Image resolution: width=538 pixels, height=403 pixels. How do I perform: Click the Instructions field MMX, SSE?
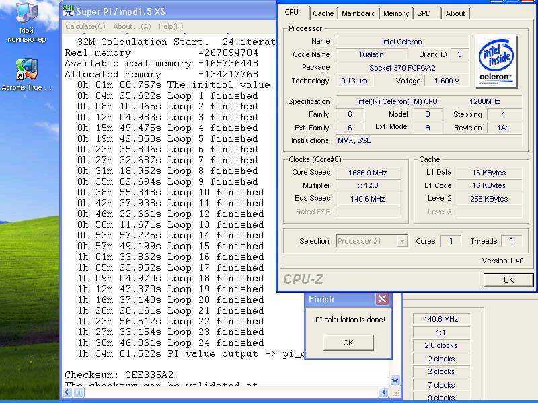[x=428, y=140]
